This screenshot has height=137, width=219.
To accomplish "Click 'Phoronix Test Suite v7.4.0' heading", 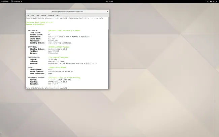I will (39, 22).
